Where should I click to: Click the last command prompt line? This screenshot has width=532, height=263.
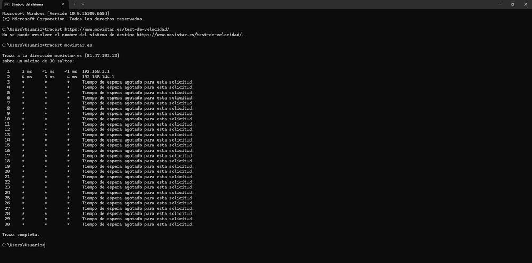[x=23, y=245]
